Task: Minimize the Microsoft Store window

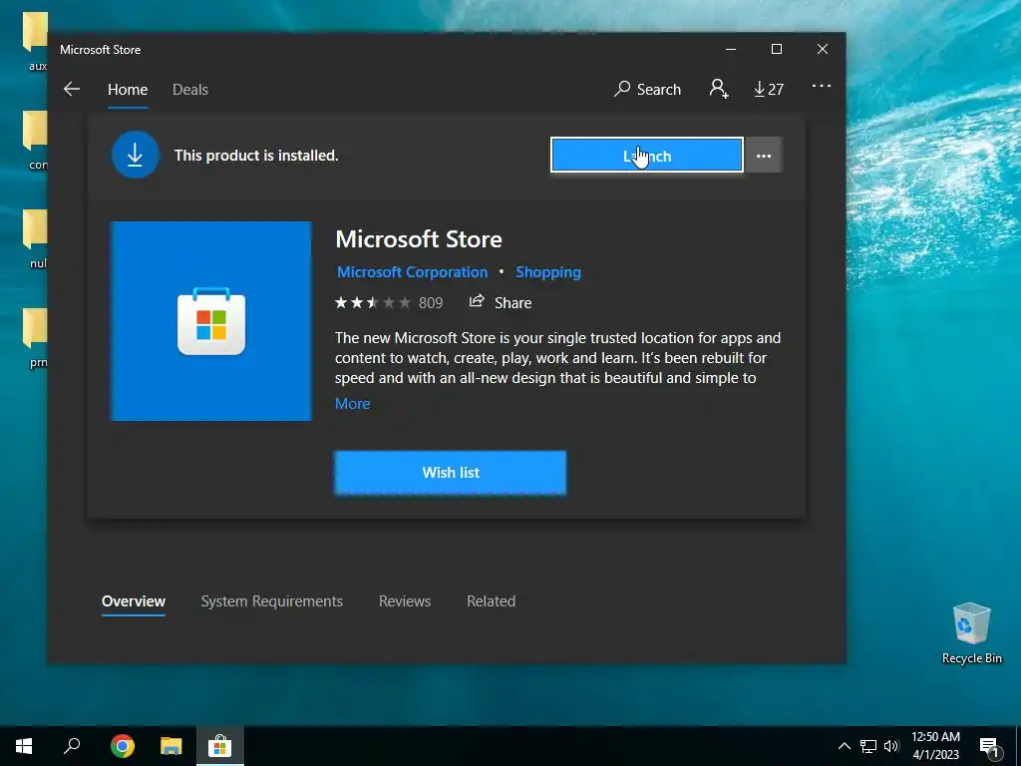Action: pos(731,50)
